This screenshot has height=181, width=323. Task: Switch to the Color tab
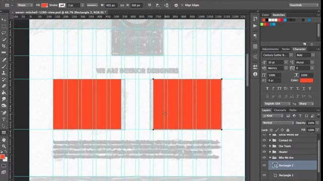[x=265, y=15]
